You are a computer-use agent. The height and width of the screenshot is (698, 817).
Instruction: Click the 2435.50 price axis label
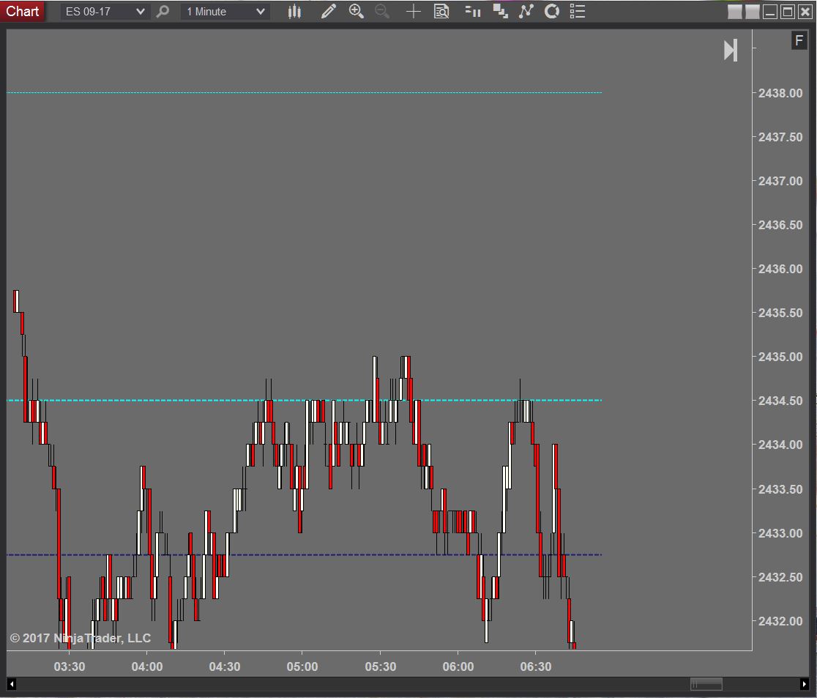click(x=780, y=313)
